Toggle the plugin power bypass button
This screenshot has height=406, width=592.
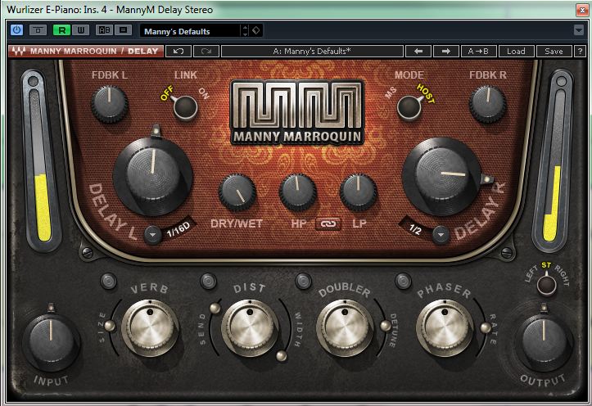point(16,29)
